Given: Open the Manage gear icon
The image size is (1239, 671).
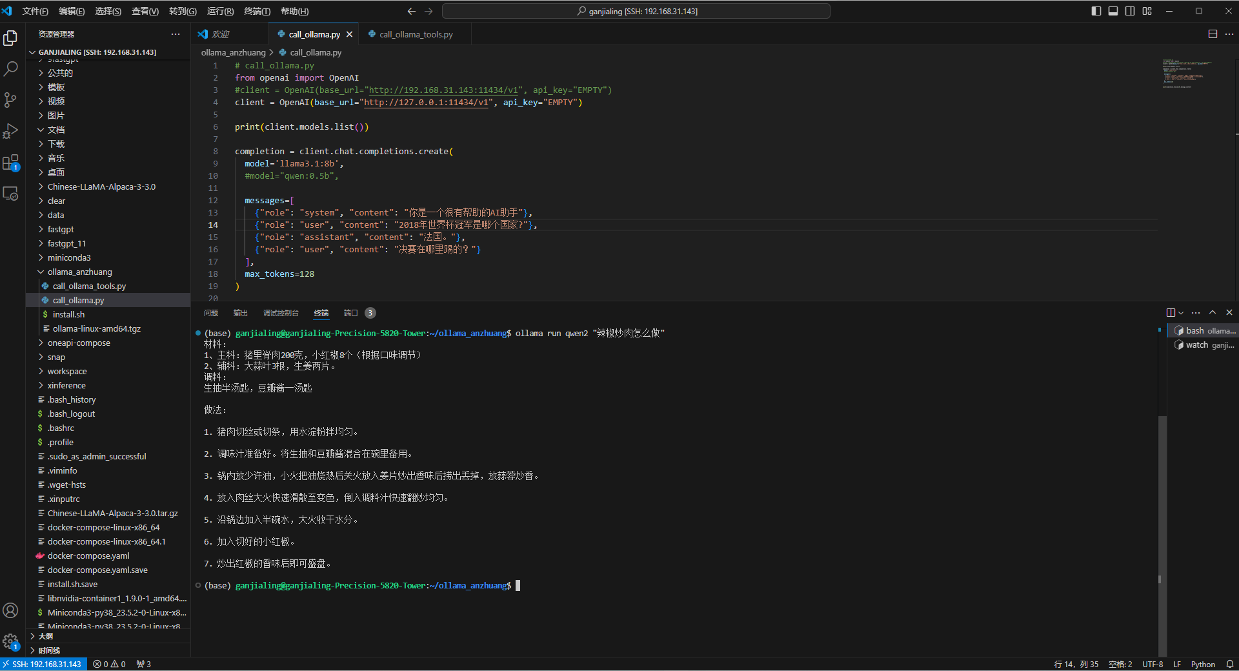Looking at the screenshot, I should pos(10,642).
